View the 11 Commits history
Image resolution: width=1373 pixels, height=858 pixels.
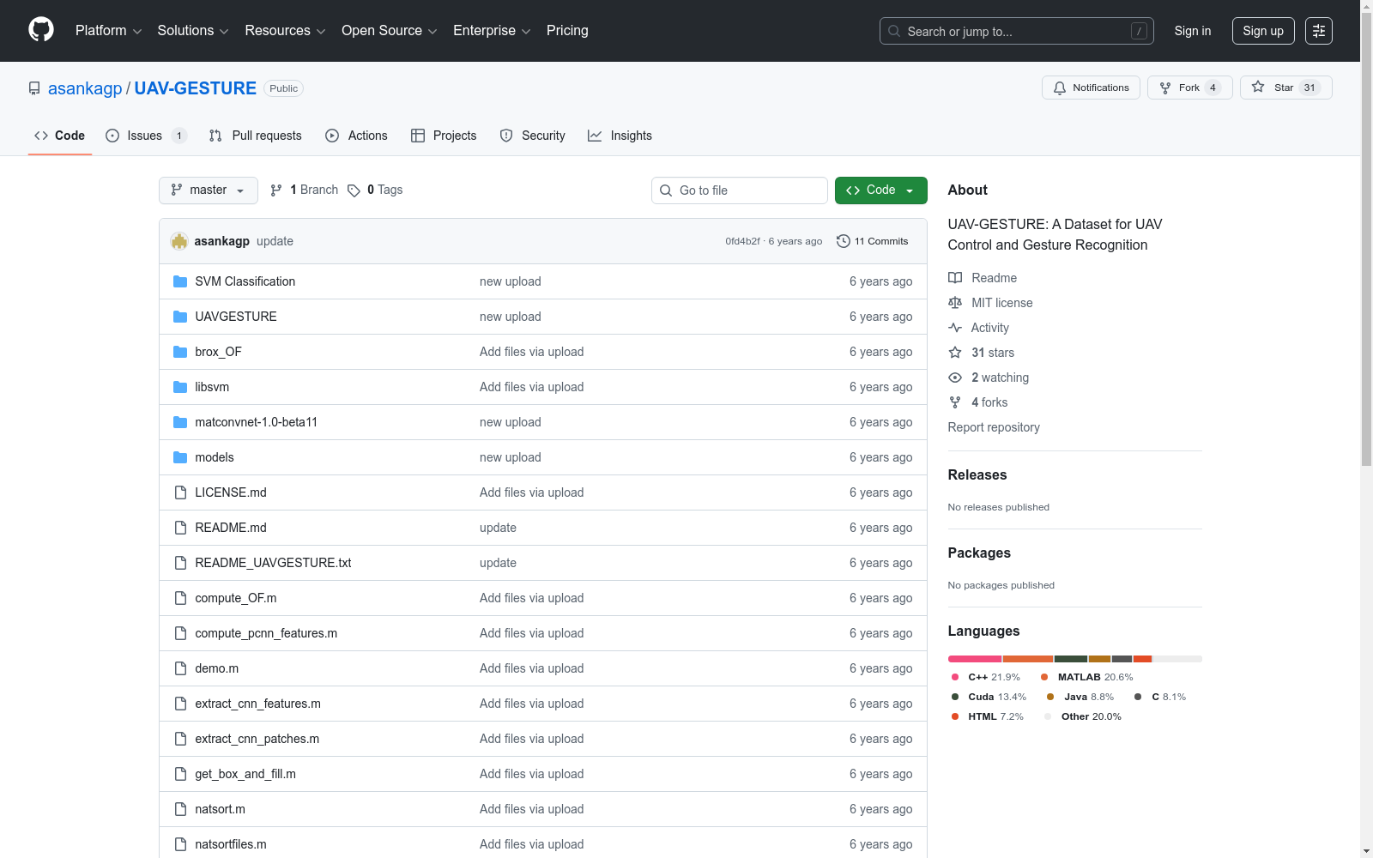pos(873,241)
